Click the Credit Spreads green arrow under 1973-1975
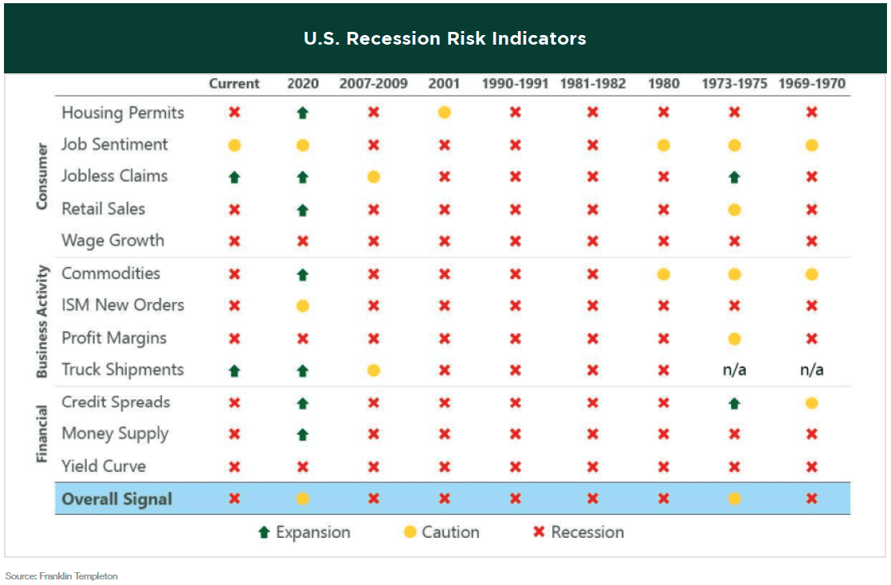Viewport: 891px width, 585px height. point(734,403)
